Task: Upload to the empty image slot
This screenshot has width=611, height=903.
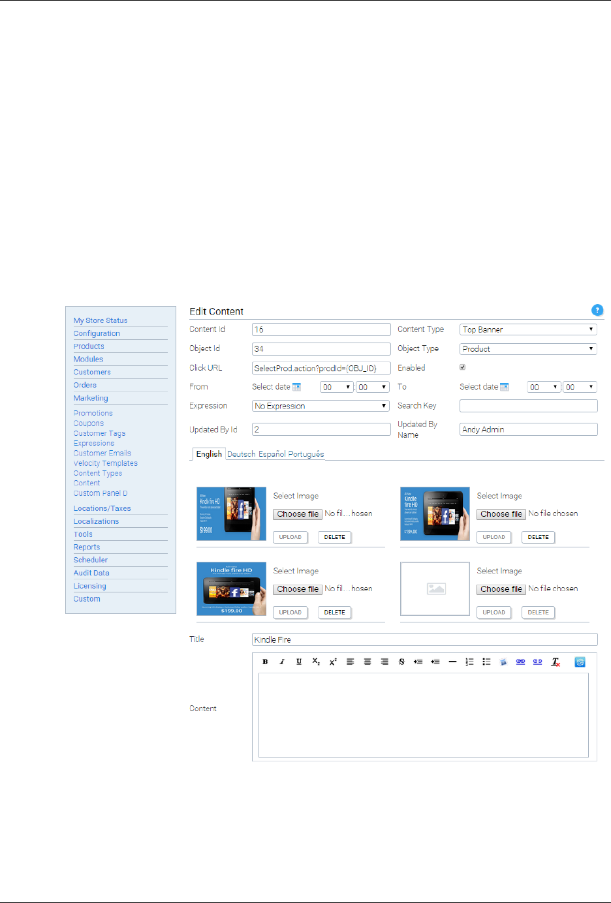Action: pos(494,612)
